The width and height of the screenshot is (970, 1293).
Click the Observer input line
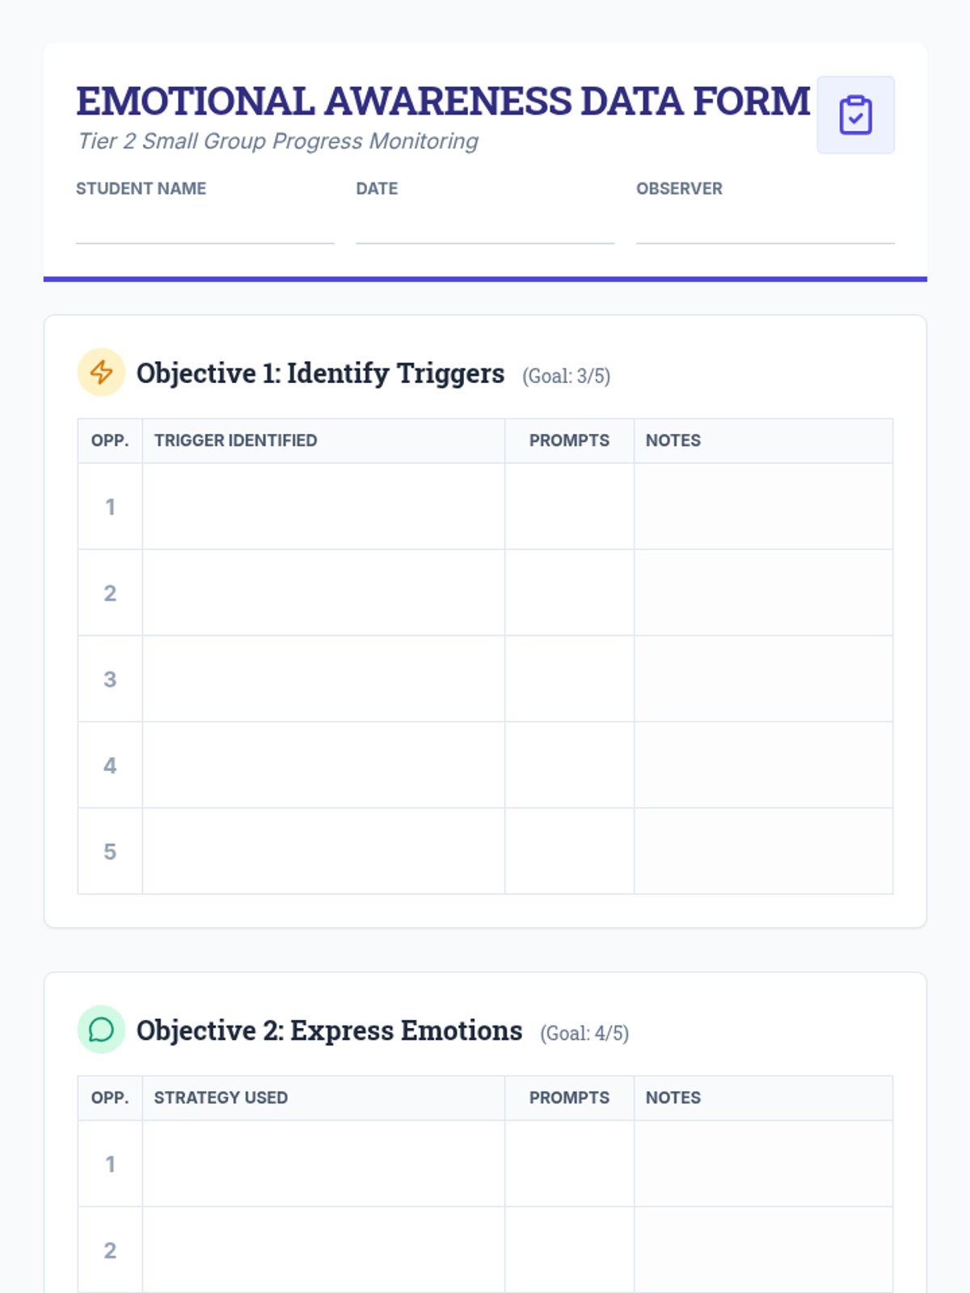point(765,226)
